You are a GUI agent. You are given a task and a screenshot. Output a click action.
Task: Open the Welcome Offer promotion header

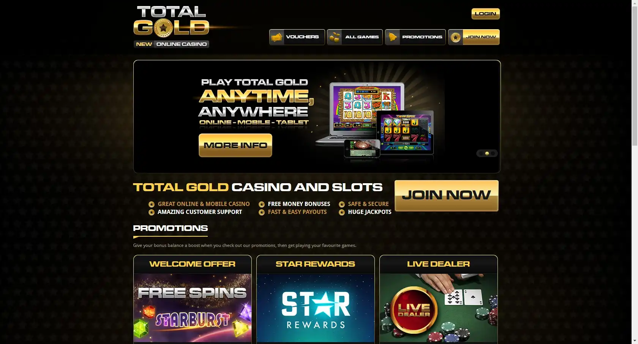[x=193, y=264]
